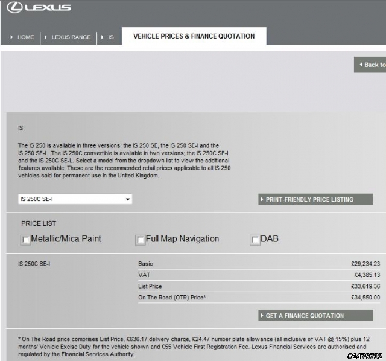The width and height of the screenshot is (386, 361).
Task: Click the IS heading above the description
Action: tap(21, 128)
